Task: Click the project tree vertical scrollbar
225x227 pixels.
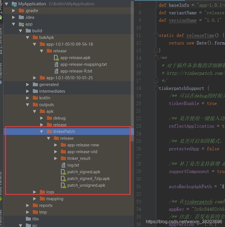Action: (132, 71)
